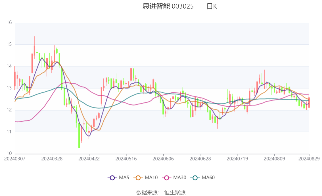Select the 20240516 x-axis date label

pyautogui.click(x=126, y=159)
